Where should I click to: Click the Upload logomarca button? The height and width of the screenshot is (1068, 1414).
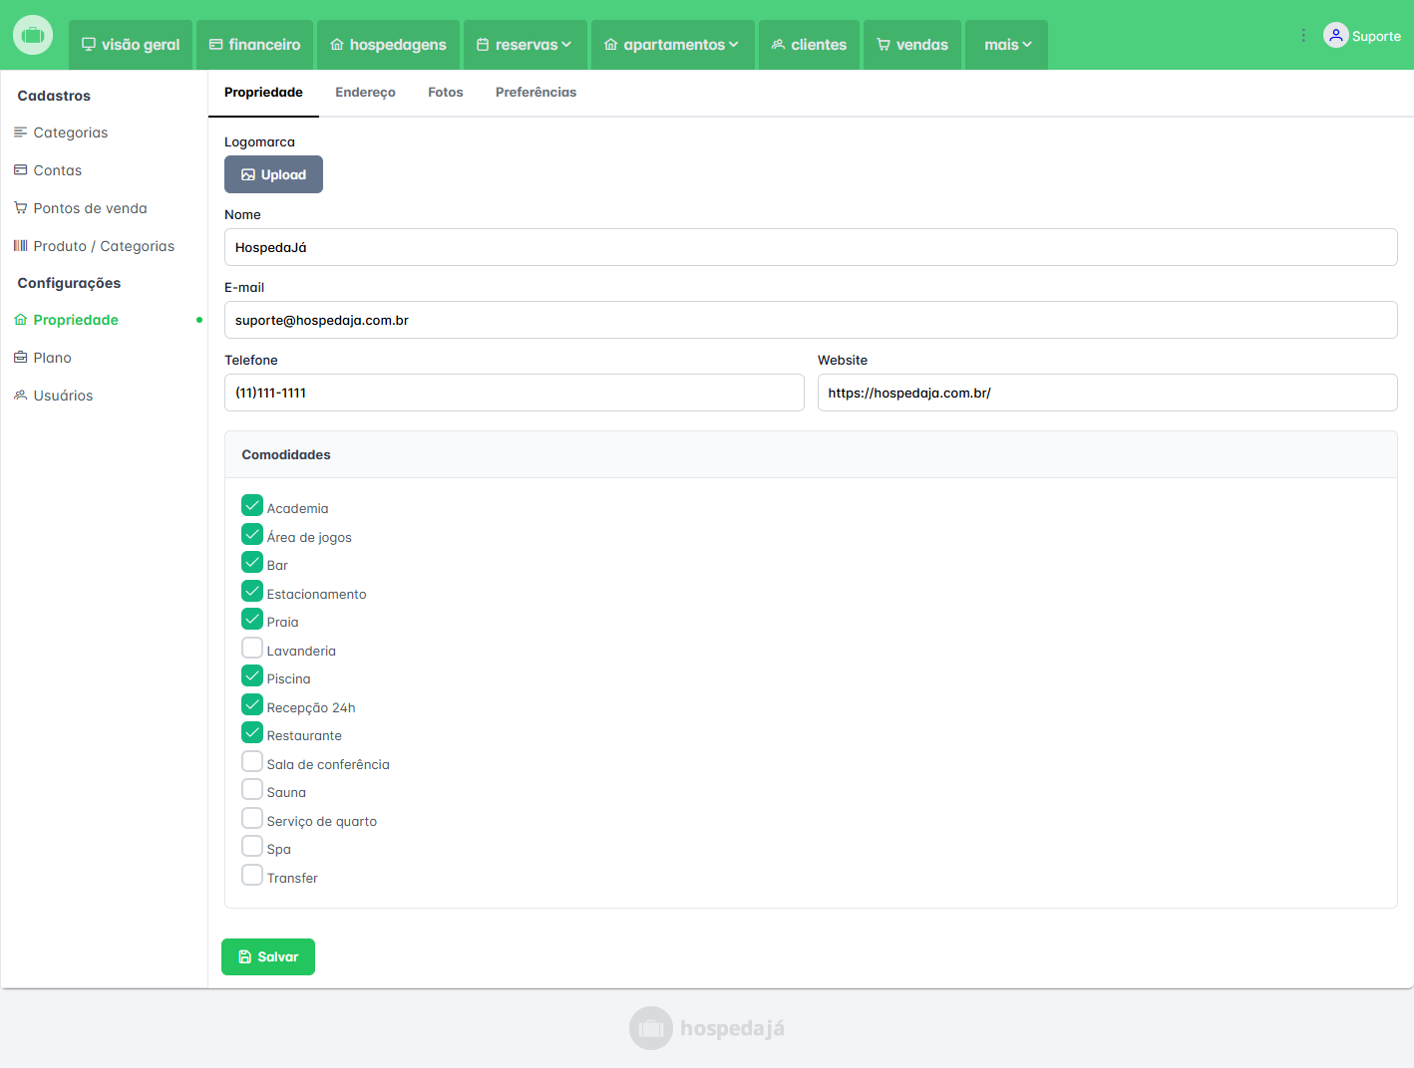(x=273, y=174)
